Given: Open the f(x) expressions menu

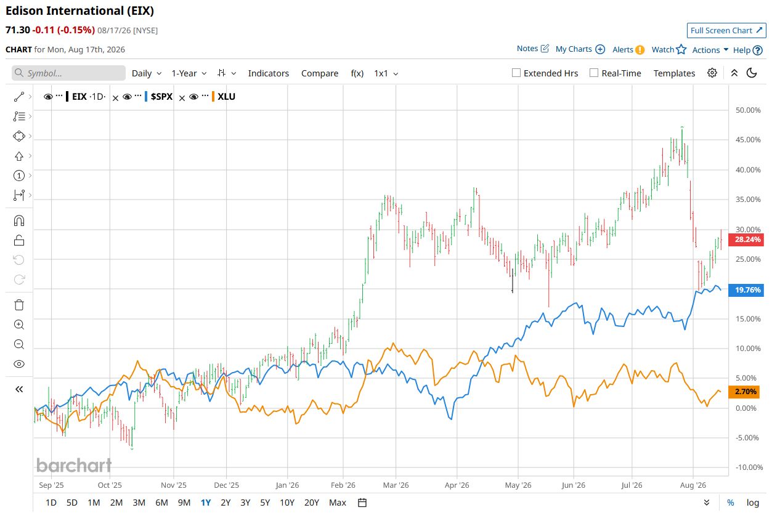Looking at the screenshot, I should [x=357, y=73].
